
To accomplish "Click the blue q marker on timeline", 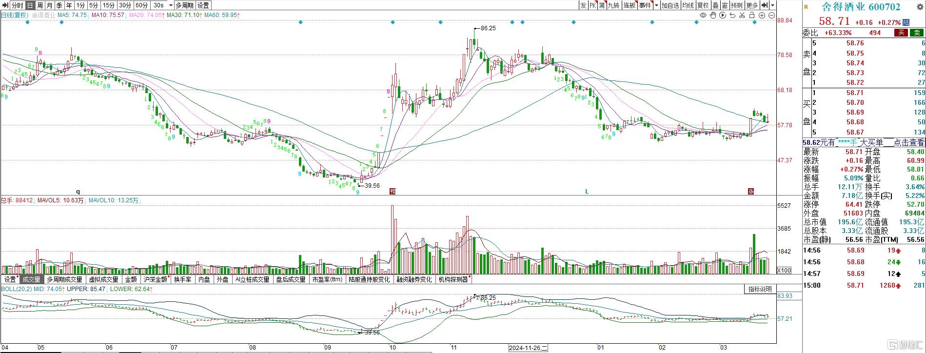I will pyautogui.click(x=78, y=192).
